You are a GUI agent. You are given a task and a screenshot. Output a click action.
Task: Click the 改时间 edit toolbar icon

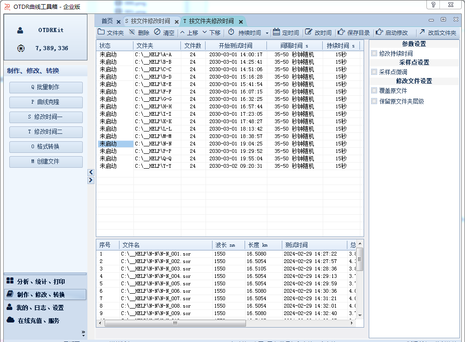coord(308,32)
